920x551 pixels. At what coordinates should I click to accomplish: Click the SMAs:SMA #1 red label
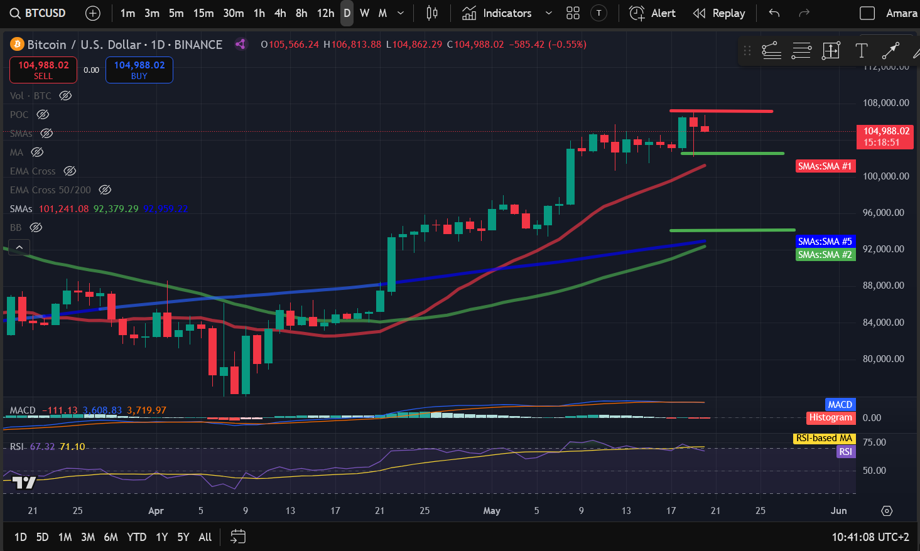pos(825,166)
